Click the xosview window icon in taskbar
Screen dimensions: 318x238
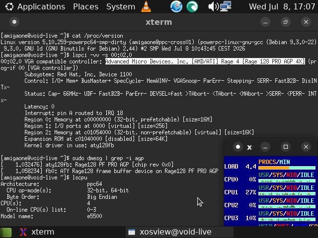(132, 232)
